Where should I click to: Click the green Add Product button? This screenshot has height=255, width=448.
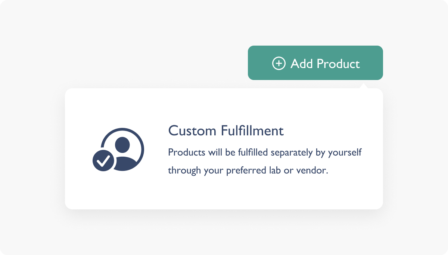[x=315, y=63]
